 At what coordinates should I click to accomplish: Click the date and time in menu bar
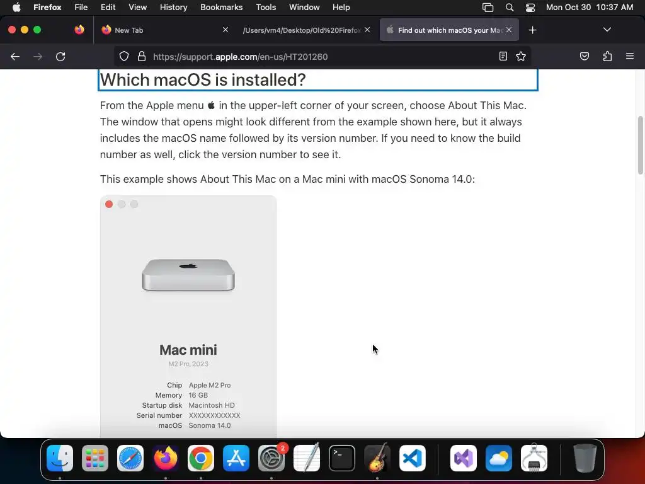point(590,8)
